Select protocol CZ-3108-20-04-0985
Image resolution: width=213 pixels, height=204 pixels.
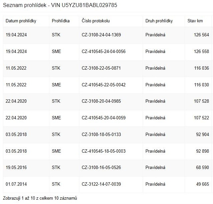coord(104,101)
